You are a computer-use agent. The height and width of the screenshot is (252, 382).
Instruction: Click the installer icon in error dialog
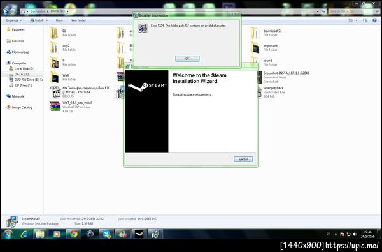coord(143,28)
